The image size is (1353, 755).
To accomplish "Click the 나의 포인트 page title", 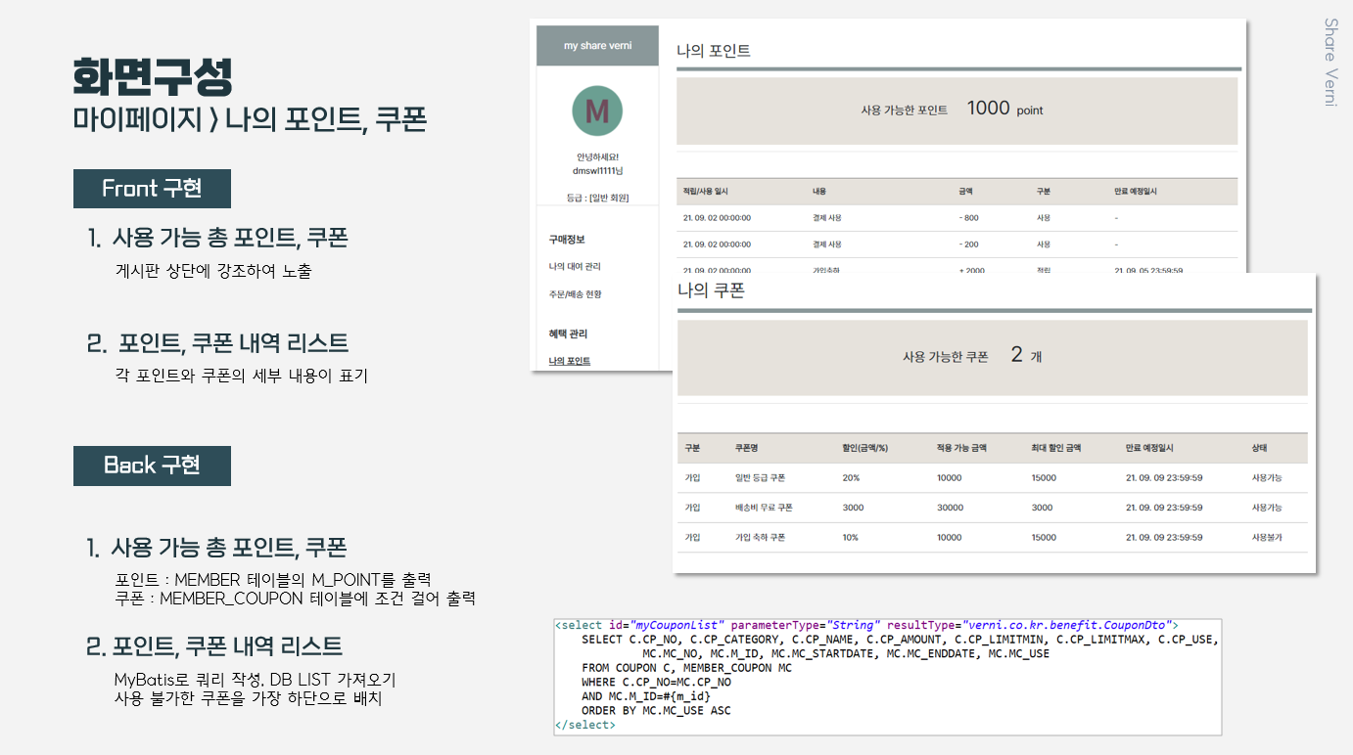I will [x=714, y=51].
